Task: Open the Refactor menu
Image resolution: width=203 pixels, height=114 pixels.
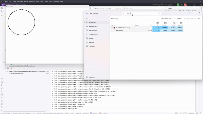Action: pyautogui.click(x=32, y=2)
